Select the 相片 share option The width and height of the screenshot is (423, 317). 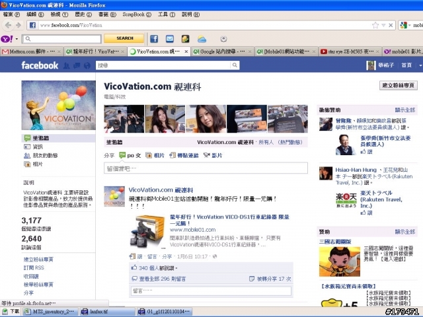pos(155,156)
